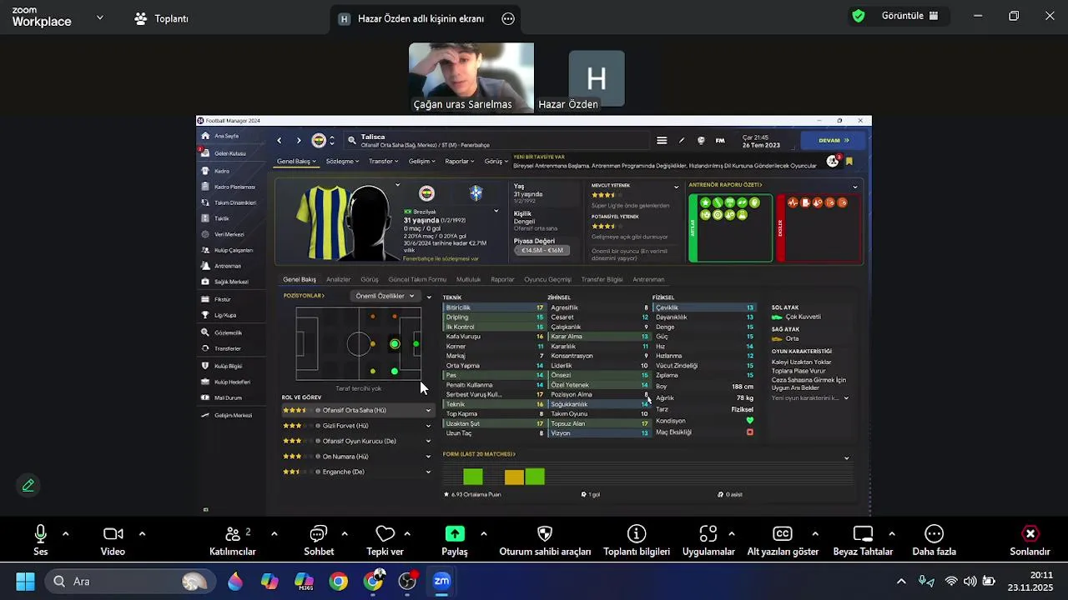Switch to Mutluluk tab
Screen dimensions: 1068x600
pyautogui.click(x=468, y=280)
